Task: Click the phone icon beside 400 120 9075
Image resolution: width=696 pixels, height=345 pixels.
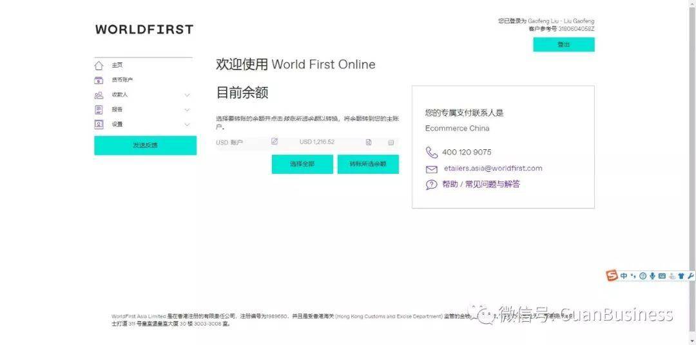Action: (x=431, y=153)
